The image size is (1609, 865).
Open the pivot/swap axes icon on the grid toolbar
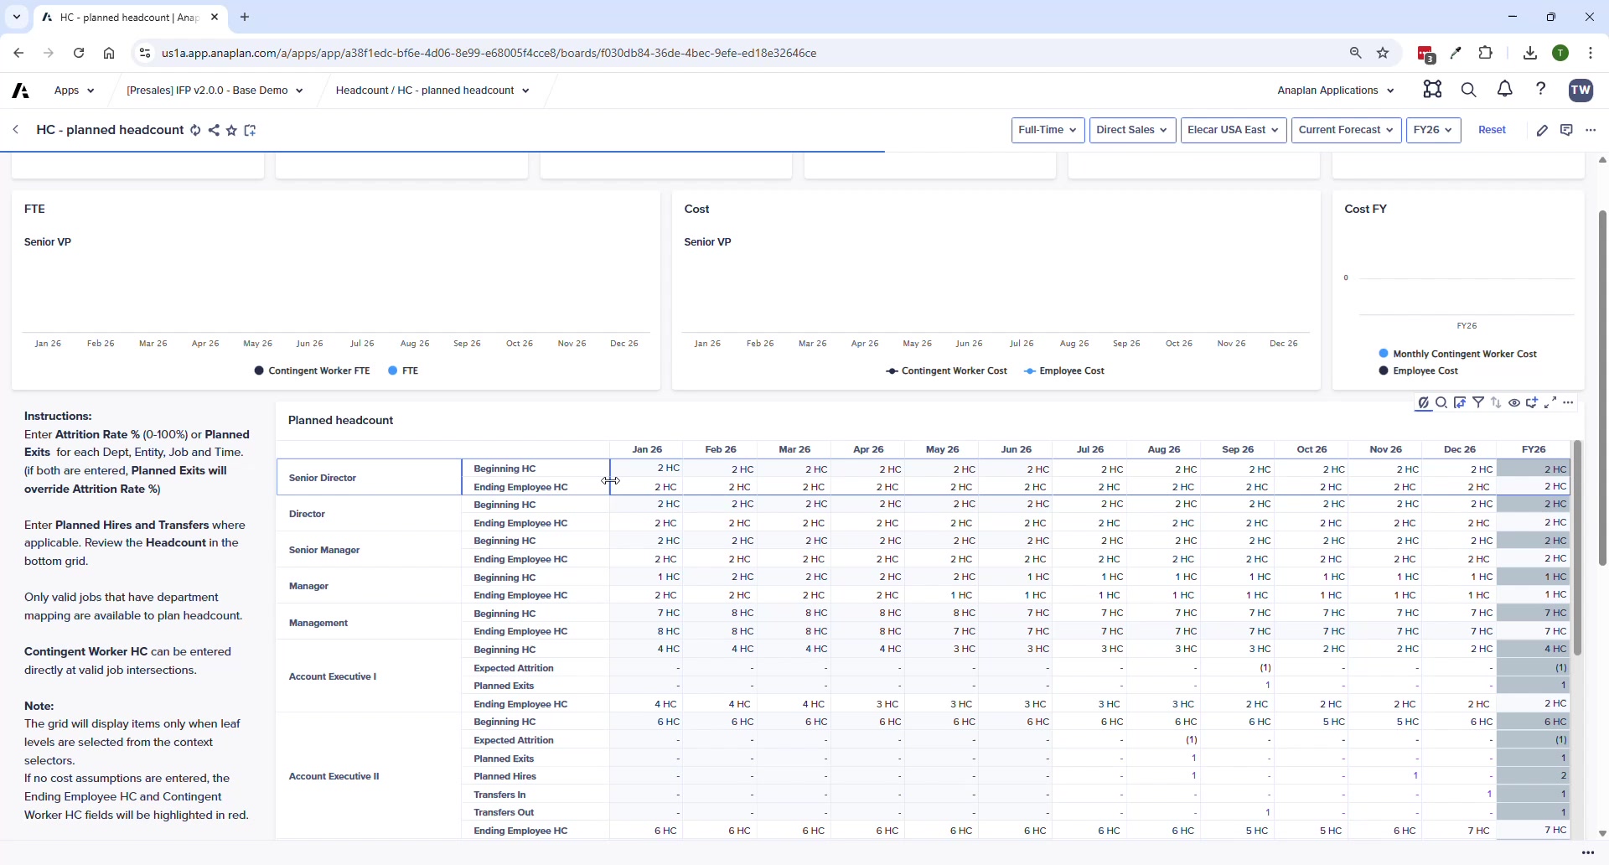click(1460, 403)
